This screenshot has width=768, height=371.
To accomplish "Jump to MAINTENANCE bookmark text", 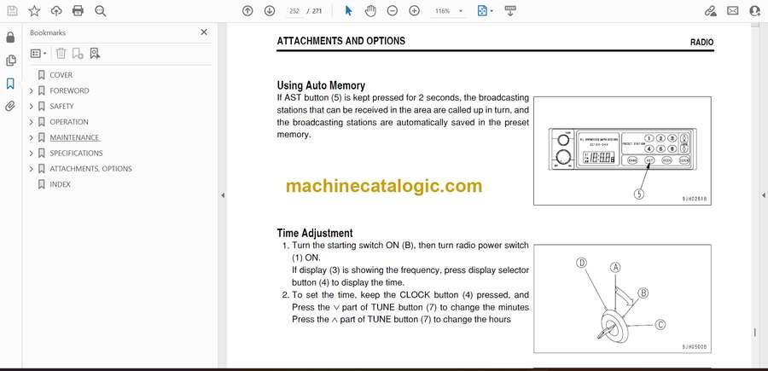I will (x=75, y=137).
